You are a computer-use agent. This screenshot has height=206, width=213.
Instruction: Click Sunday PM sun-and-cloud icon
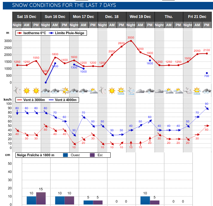click(64, 91)
